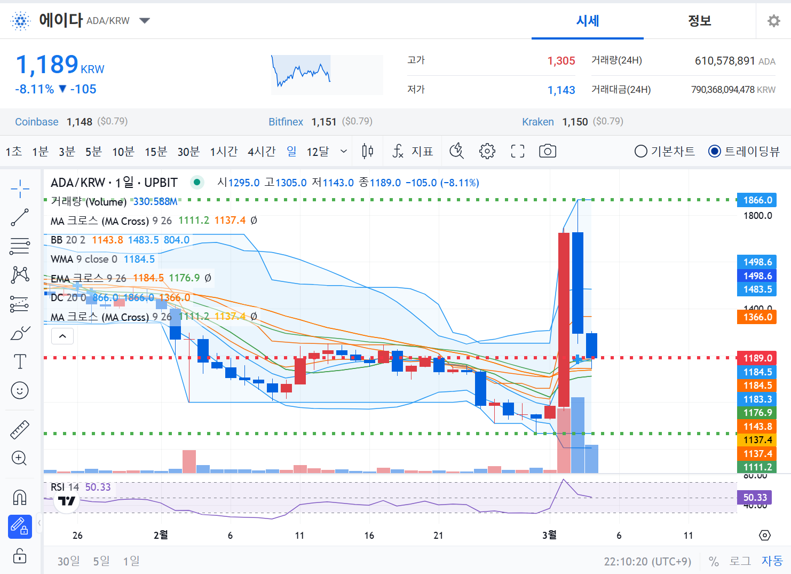Select the crosshair cursor tool
This screenshot has height=574, width=791.
pos(20,188)
